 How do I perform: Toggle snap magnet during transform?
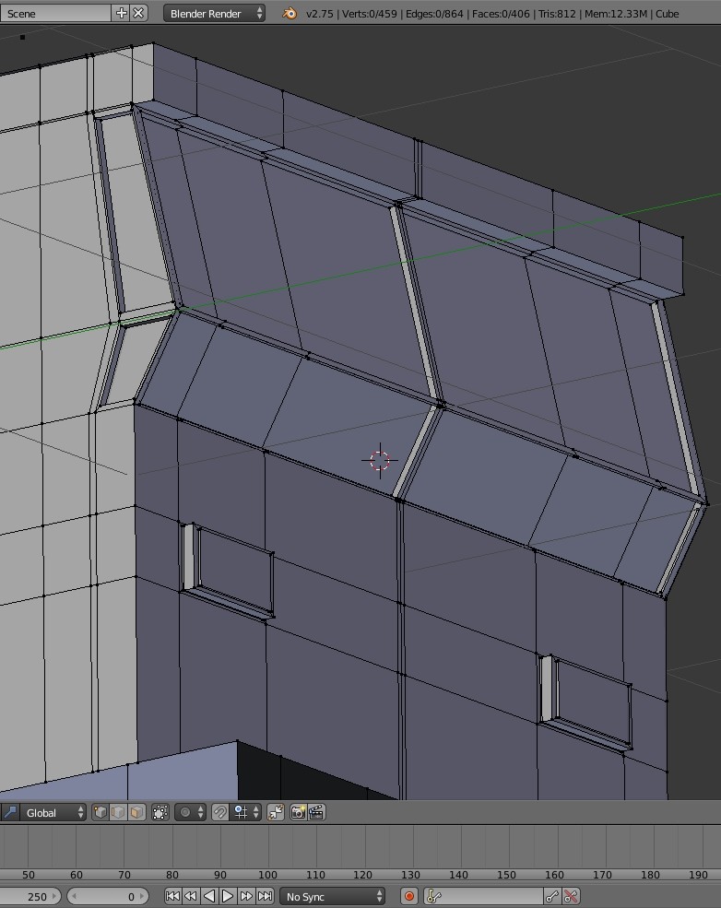point(220,812)
